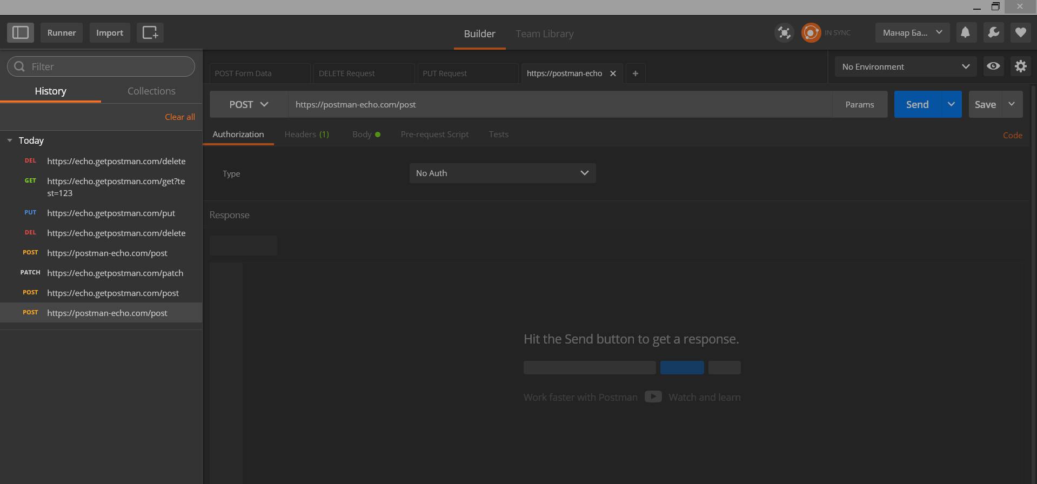Switch to PUT Request tab
This screenshot has height=484, width=1037.
click(467, 73)
